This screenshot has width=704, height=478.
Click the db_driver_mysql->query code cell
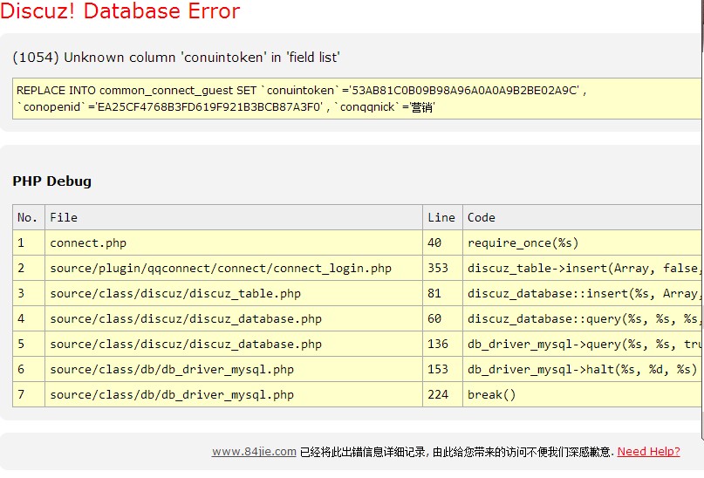(583, 345)
